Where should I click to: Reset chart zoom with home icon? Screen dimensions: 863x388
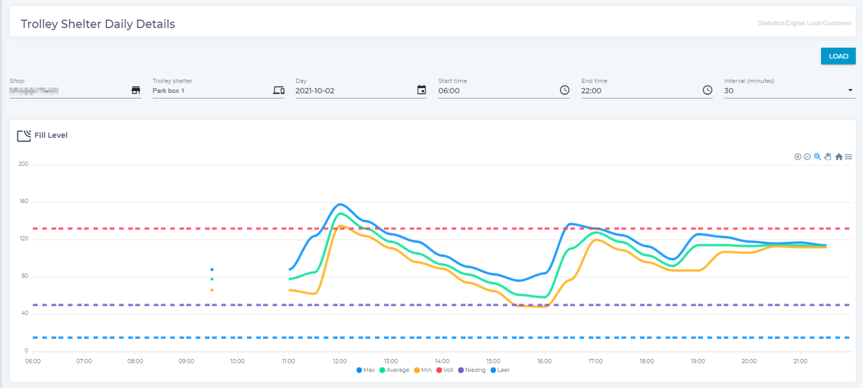click(839, 157)
